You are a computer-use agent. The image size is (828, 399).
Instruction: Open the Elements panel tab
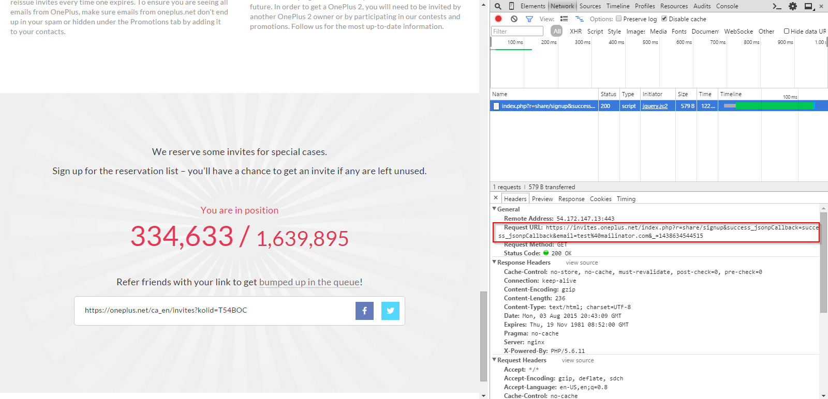click(533, 6)
